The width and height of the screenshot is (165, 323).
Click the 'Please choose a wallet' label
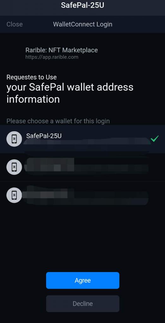click(58, 121)
